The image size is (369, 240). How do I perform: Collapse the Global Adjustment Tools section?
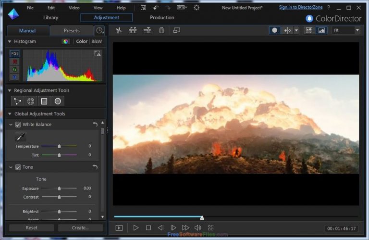click(10, 114)
